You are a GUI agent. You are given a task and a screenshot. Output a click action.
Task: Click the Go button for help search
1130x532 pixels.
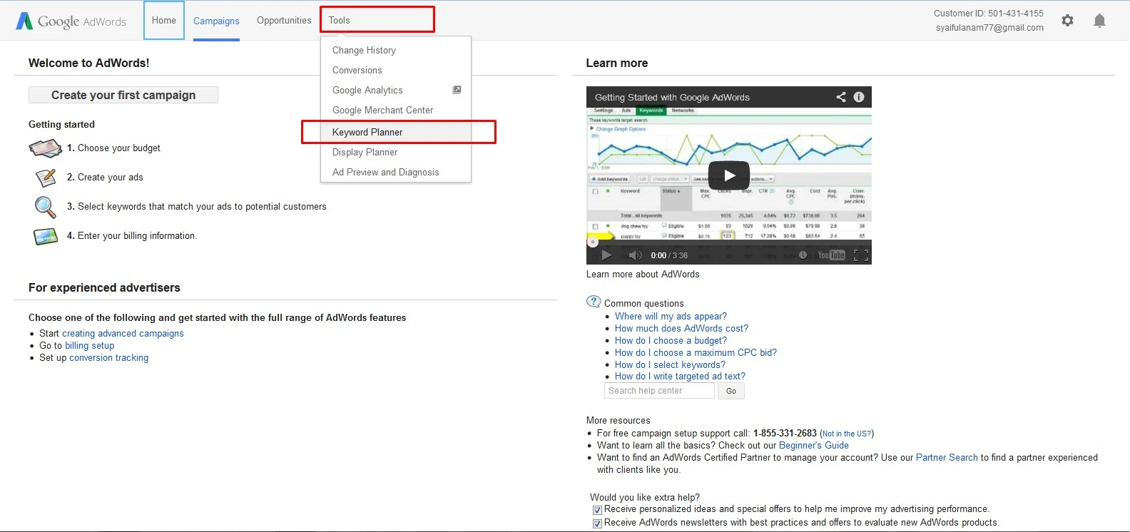[x=731, y=391]
